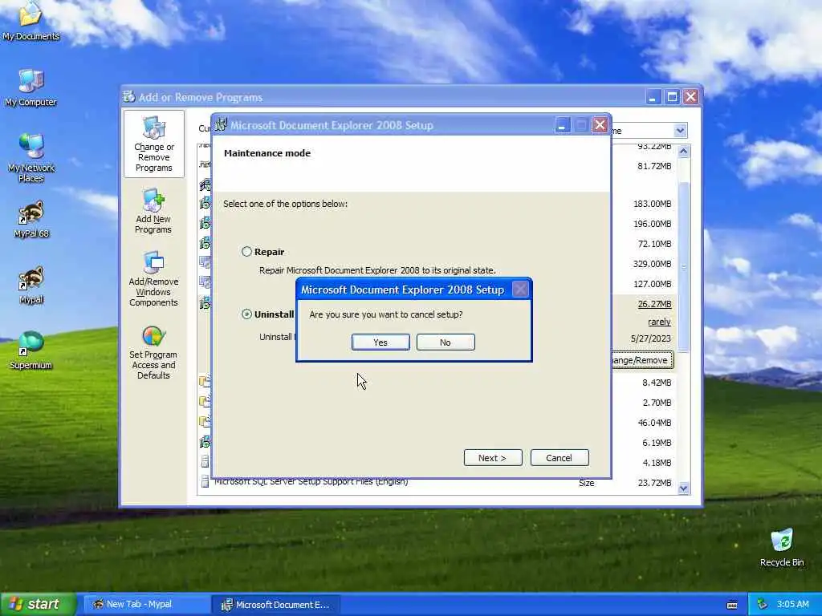Viewport: 822px width, 616px height.
Task: Select the Uninstall radio option
Action: 247,314
